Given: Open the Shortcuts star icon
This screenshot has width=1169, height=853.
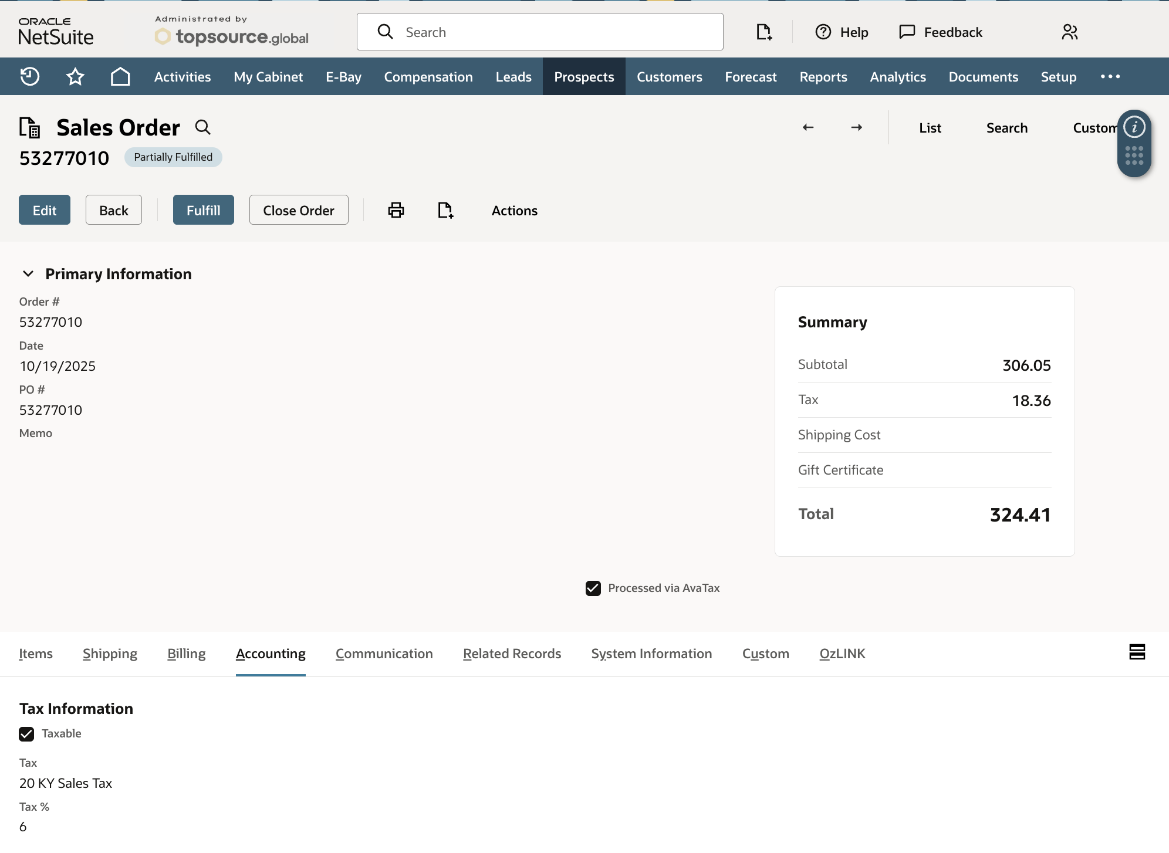Looking at the screenshot, I should pyautogui.click(x=75, y=77).
